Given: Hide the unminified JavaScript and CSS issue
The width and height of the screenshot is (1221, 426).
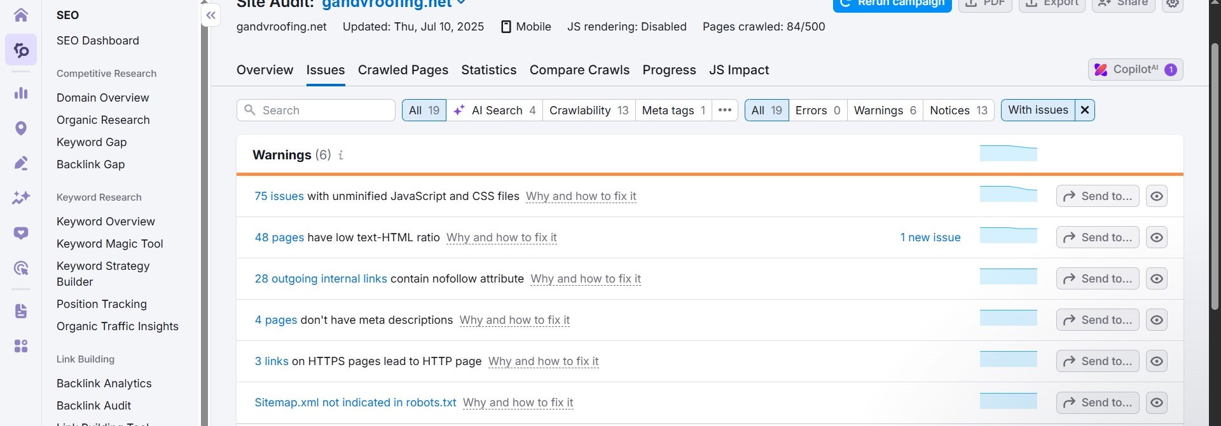Looking at the screenshot, I should coord(1157,196).
